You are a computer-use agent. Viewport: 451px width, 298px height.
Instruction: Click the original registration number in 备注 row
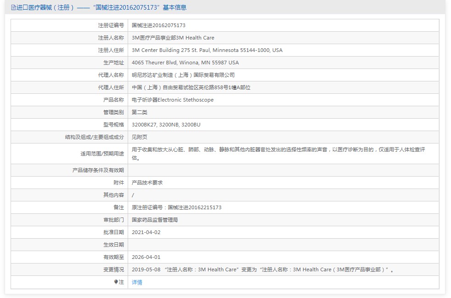click(176, 208)
